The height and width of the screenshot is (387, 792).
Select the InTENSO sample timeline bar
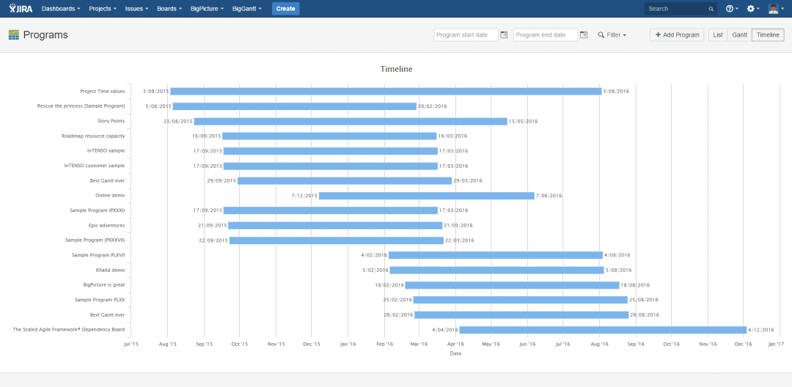click(331, 151)
